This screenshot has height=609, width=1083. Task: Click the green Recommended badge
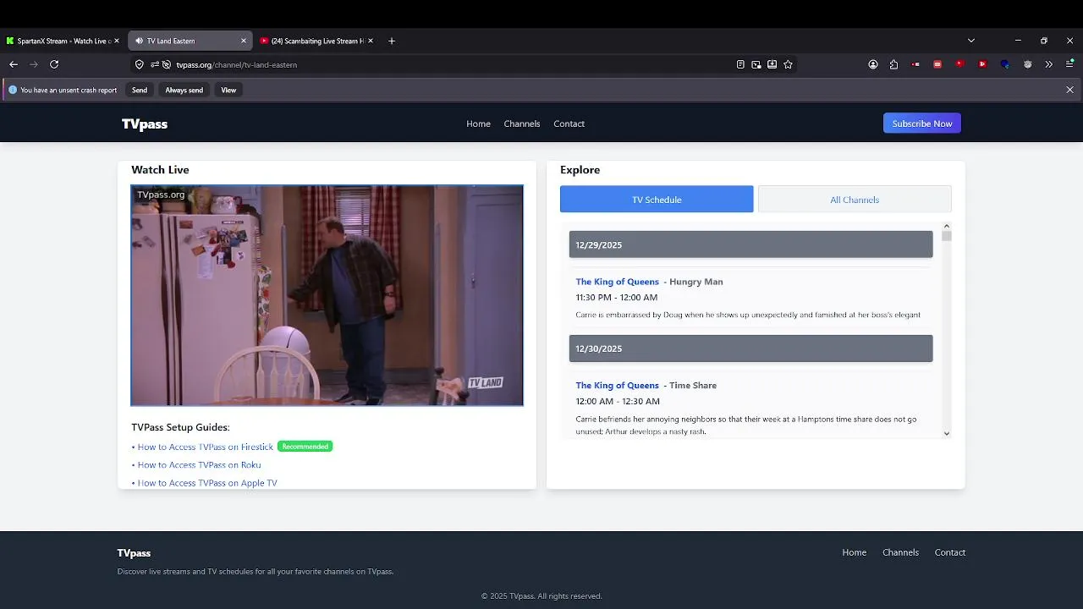click(x=305, y=447)
